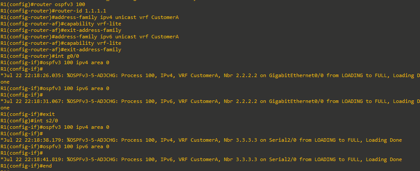
Task: Click the "R1(config-if)#end" command line
Action: 26,166
